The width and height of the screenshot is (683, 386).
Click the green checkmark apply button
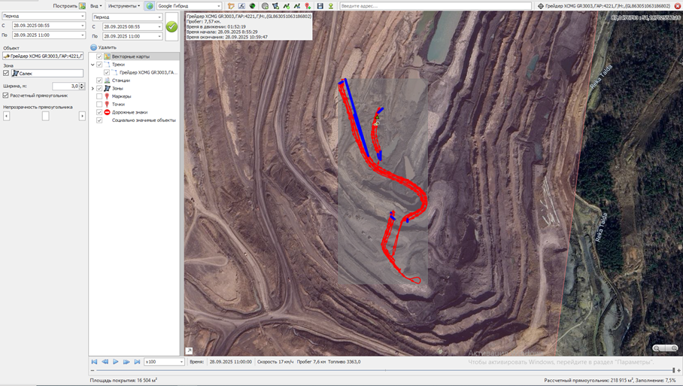click(172, 26)
